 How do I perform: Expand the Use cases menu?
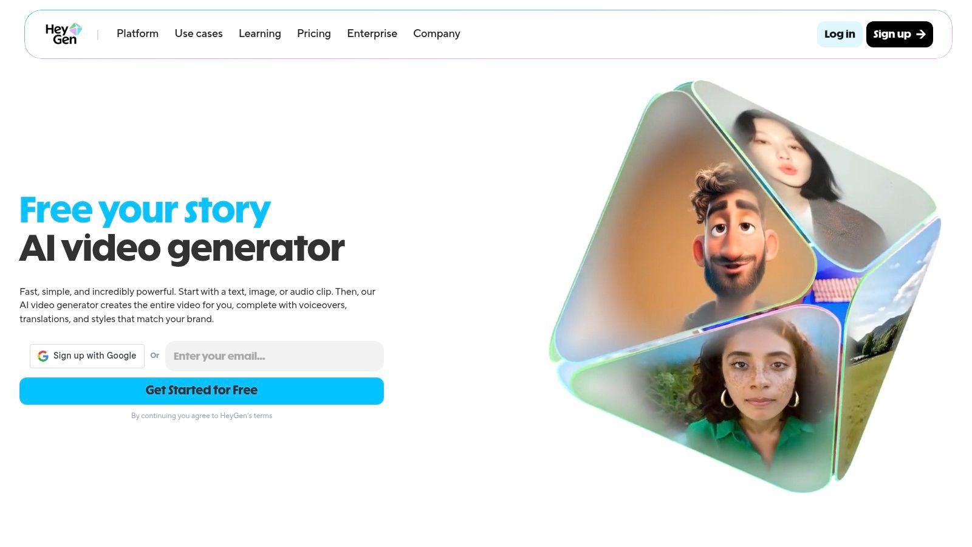[x=199, y=33]
